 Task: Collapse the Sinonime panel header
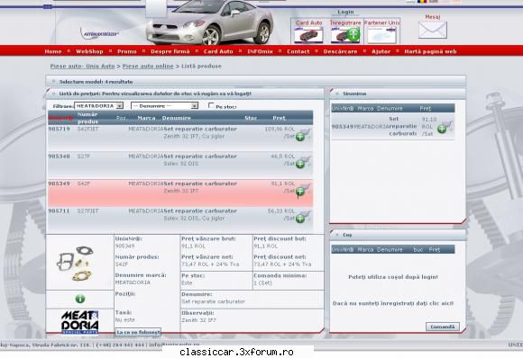pyautogui.click(x=398, y=94)
